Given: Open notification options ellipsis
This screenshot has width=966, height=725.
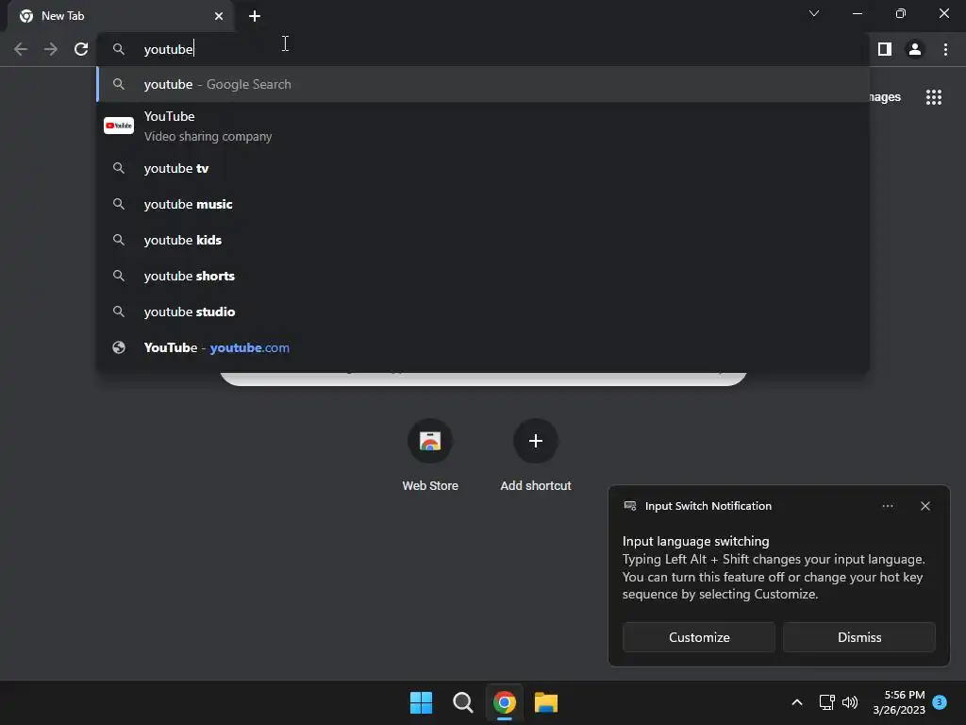Looking at the screenshot, I should (887, 506).
